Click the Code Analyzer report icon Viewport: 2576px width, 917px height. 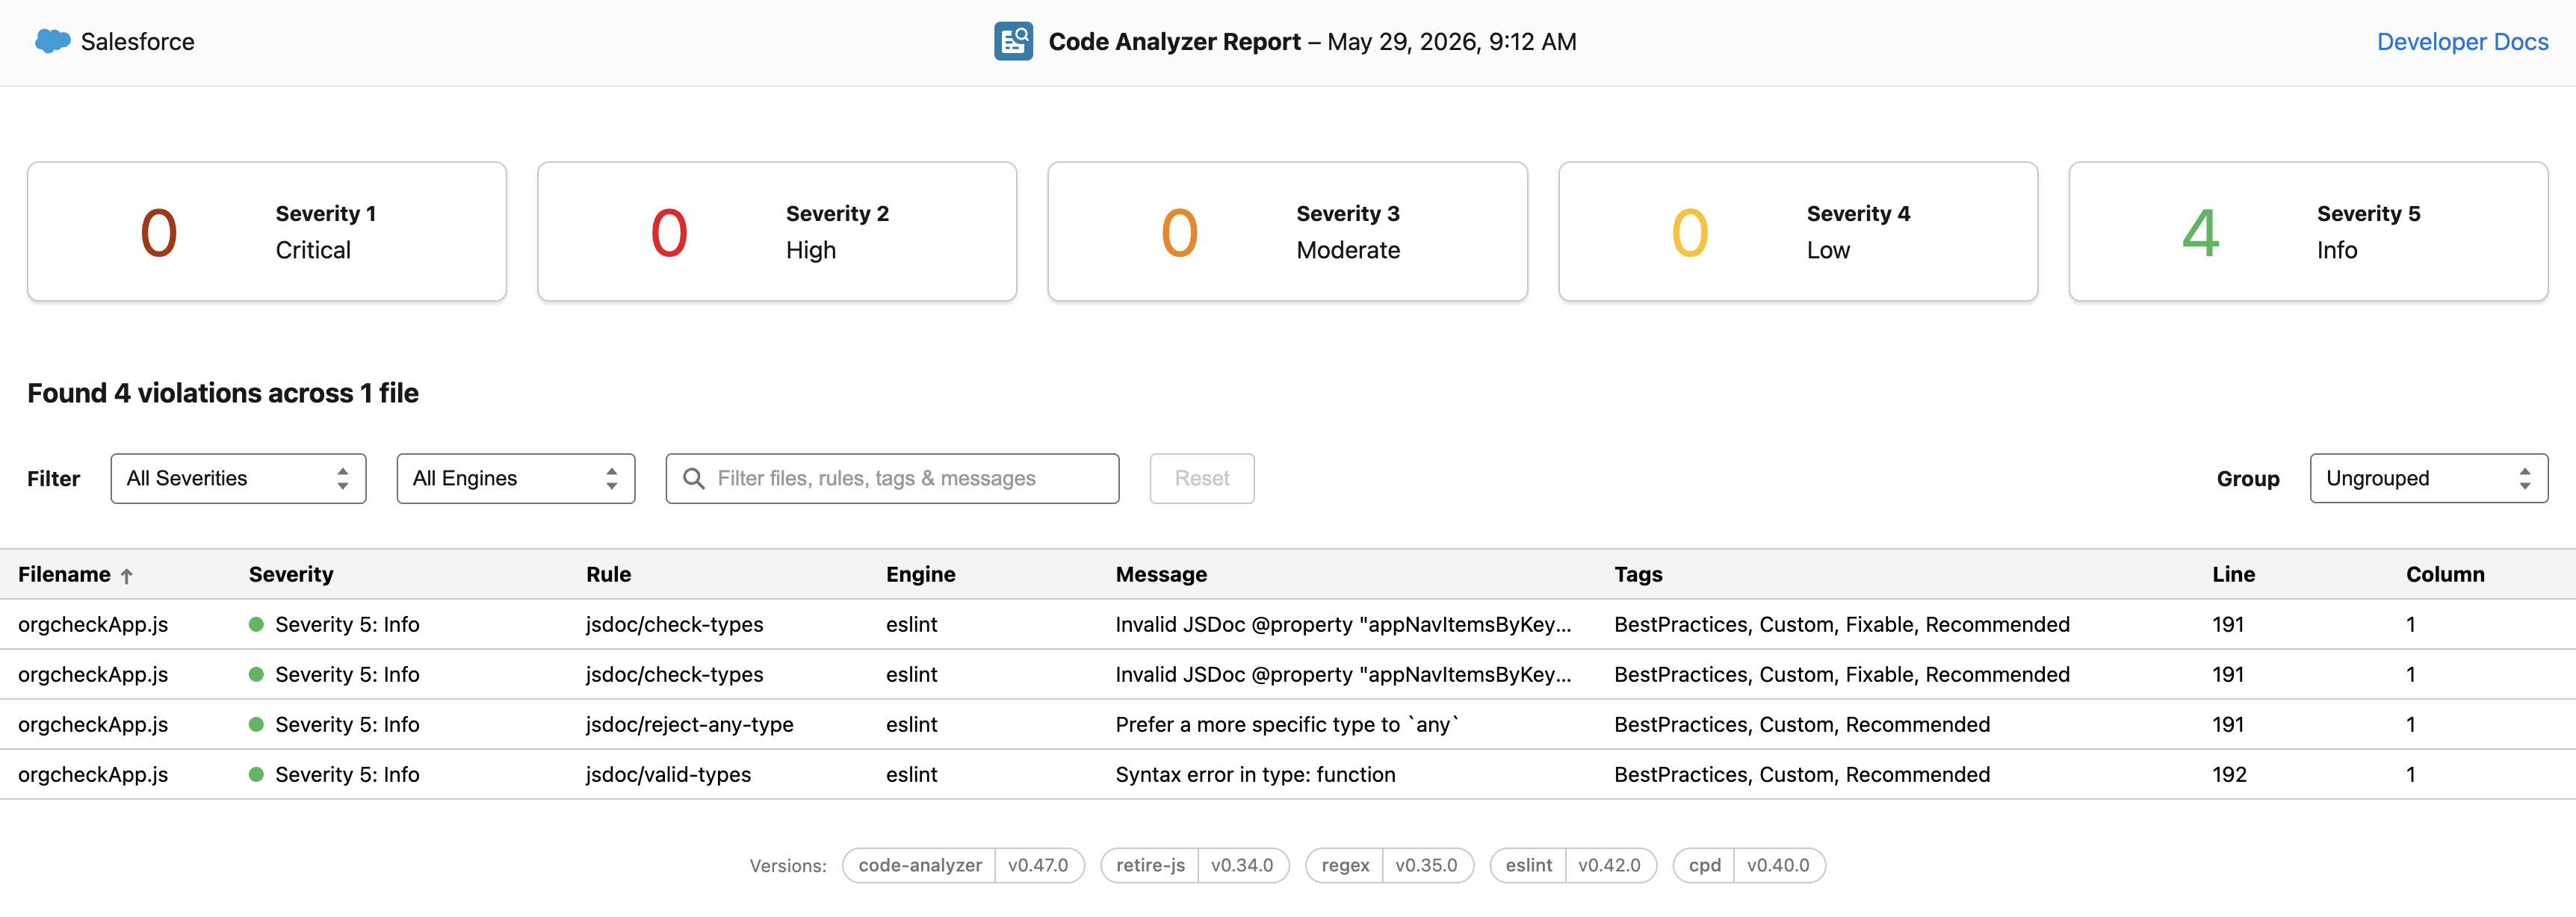click(x=1013, y=41)
